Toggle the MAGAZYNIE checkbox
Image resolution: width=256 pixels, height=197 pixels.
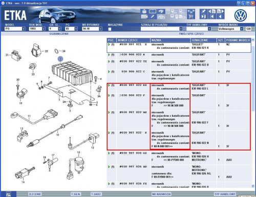pos(110,29)
